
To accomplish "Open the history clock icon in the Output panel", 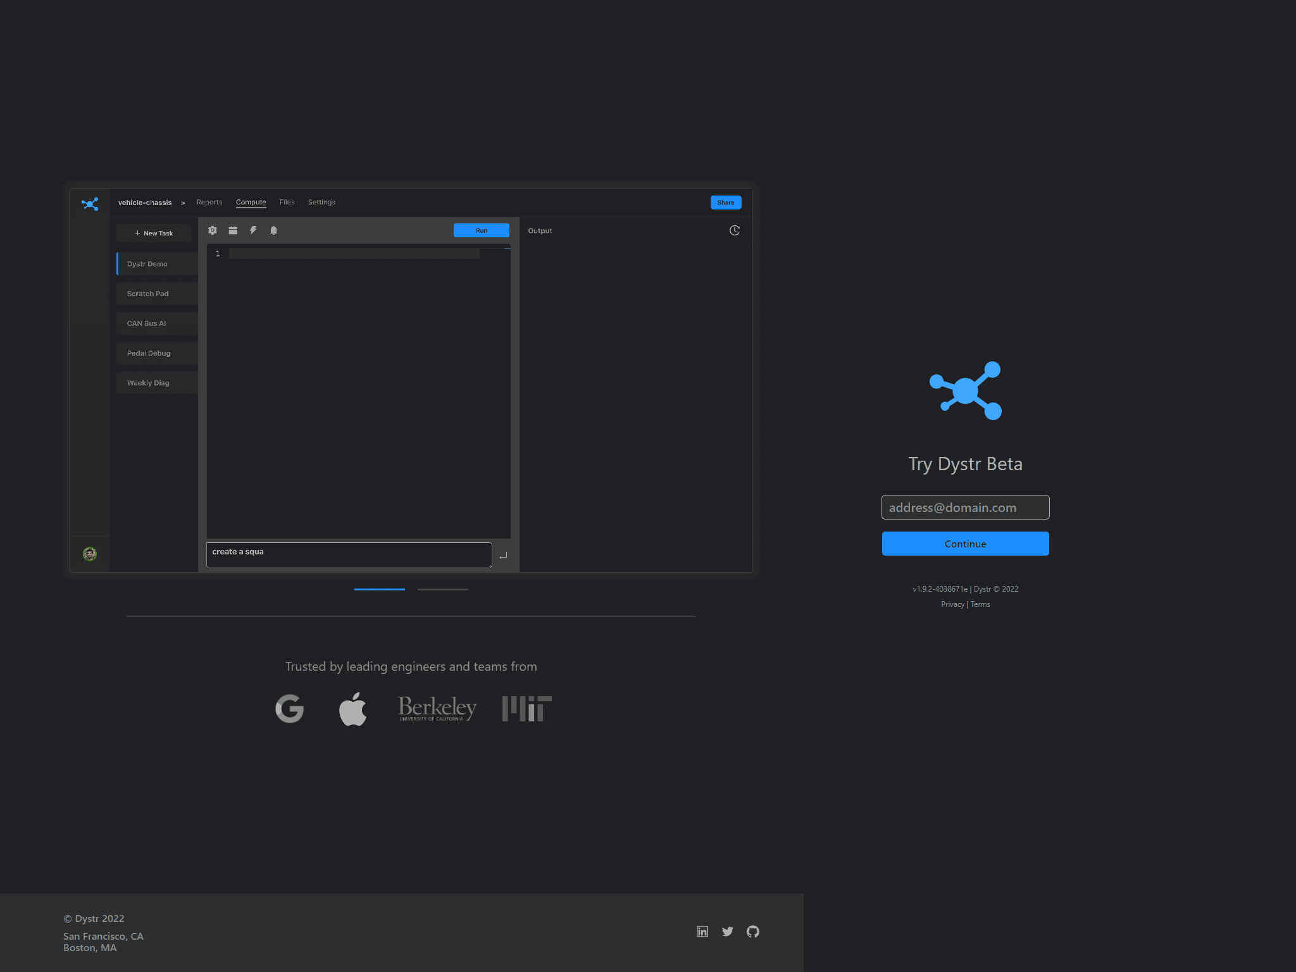I will pyautogui.click(x=735, y=230).
